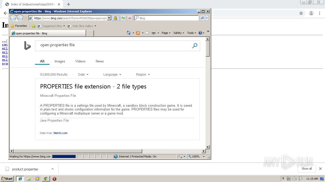The height and width of the screenshot is (182, 325).
Task: Click the zoom level magnifier in status bar
Action: pyautogui.click(x=190, y=156)
